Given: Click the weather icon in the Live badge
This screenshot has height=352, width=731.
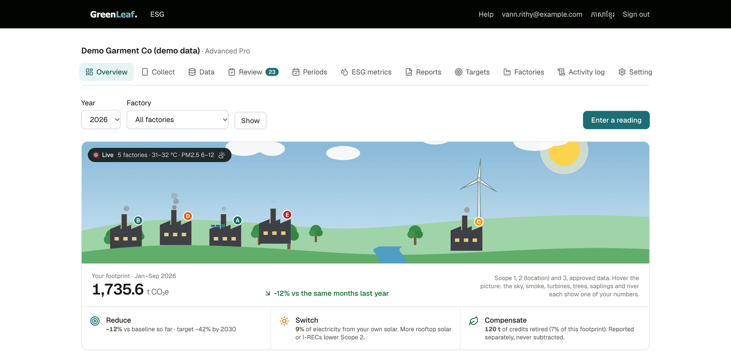Looking at the screenshot, I should [x=222, y=155].
